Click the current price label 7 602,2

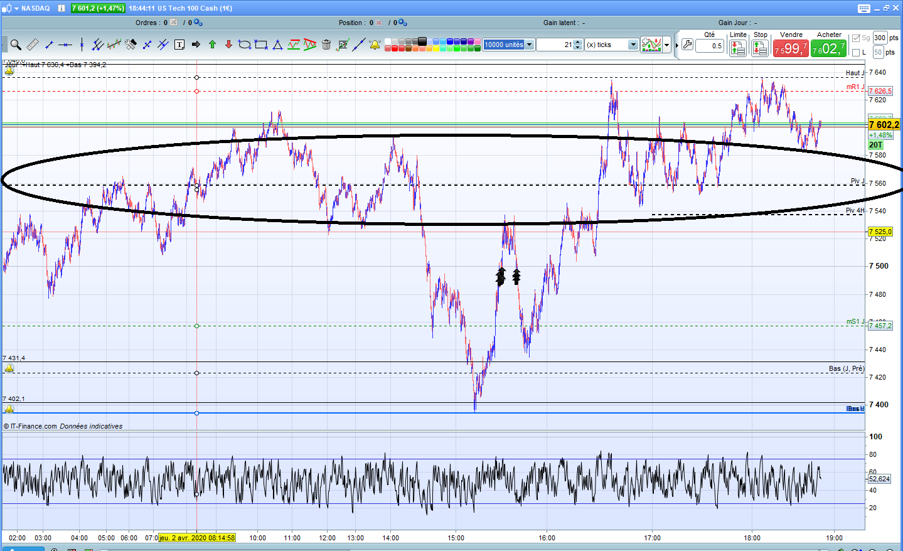click(x=884, y=125)
